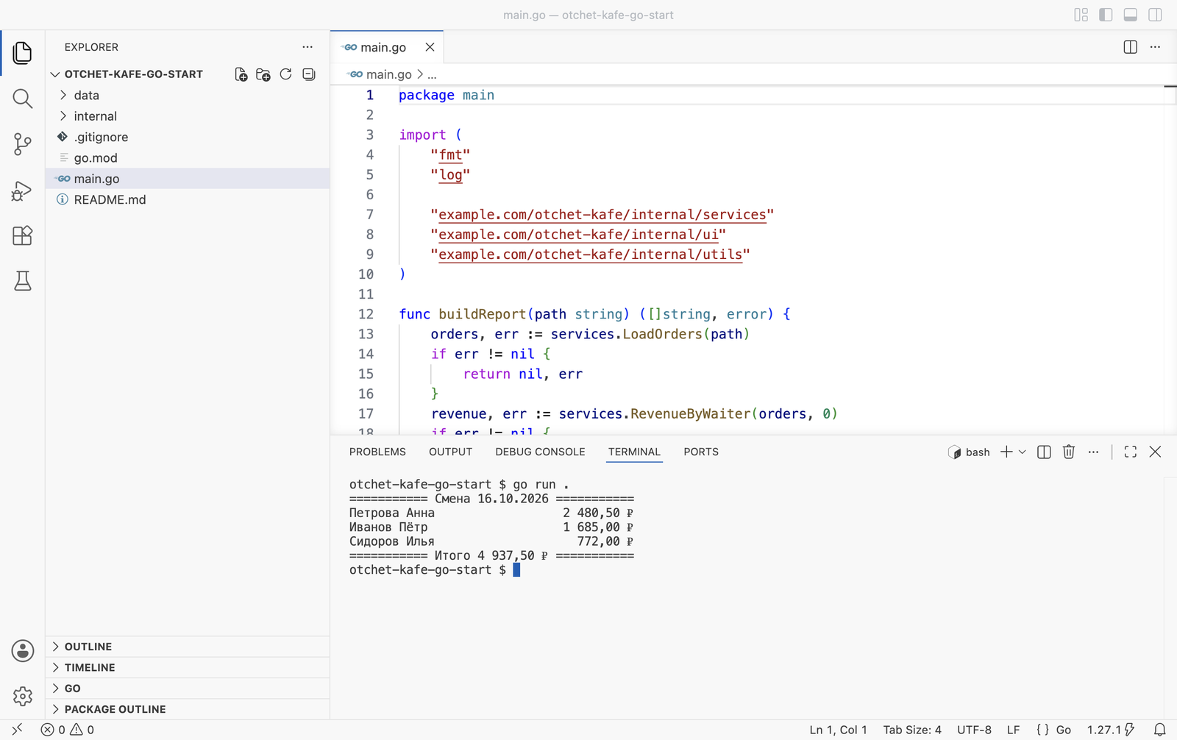Expand the Go section
This screenshot has height=740, width=1177.
click(188, 689)
